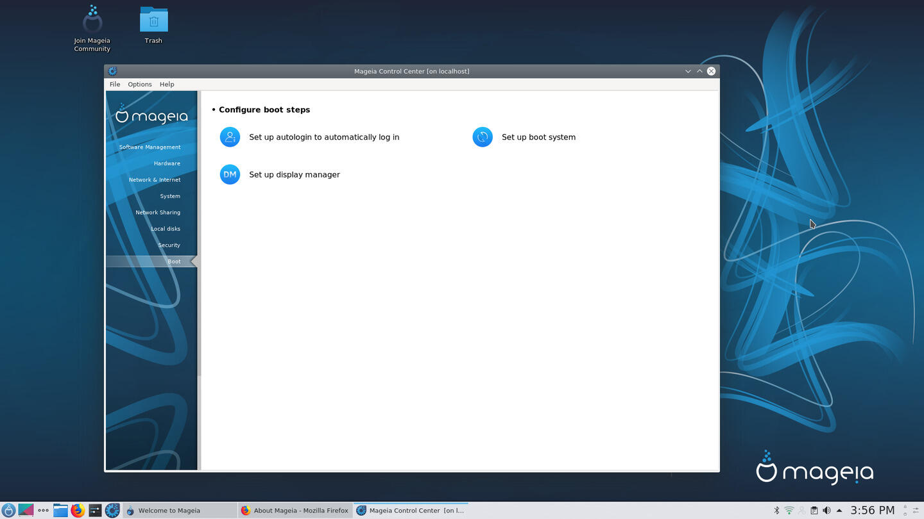
Task: Open the autologin setup icon
Action: [230, 137]
